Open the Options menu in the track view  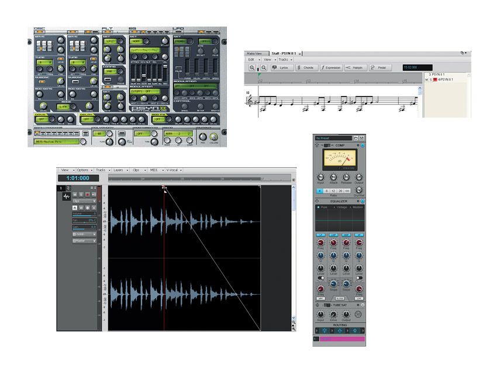84,170
